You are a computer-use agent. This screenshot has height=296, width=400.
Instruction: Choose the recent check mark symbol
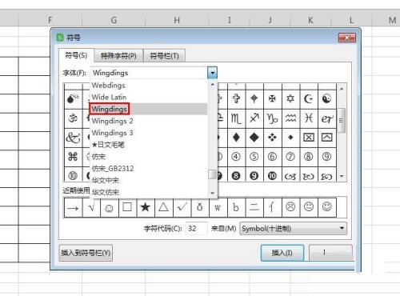click(x=182, y=207)
